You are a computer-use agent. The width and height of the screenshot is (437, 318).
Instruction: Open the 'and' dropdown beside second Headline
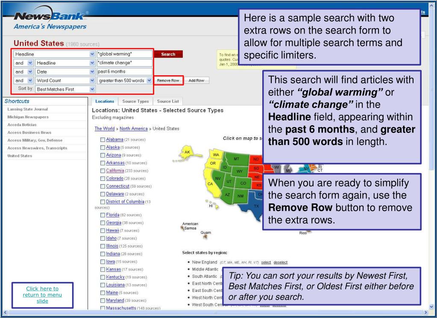pos(30,63)
